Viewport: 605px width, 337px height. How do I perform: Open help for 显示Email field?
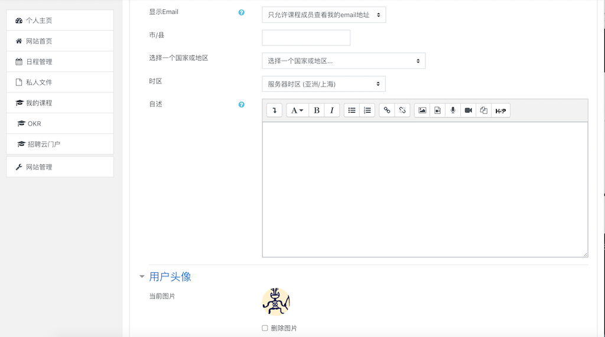coord(241,12)
